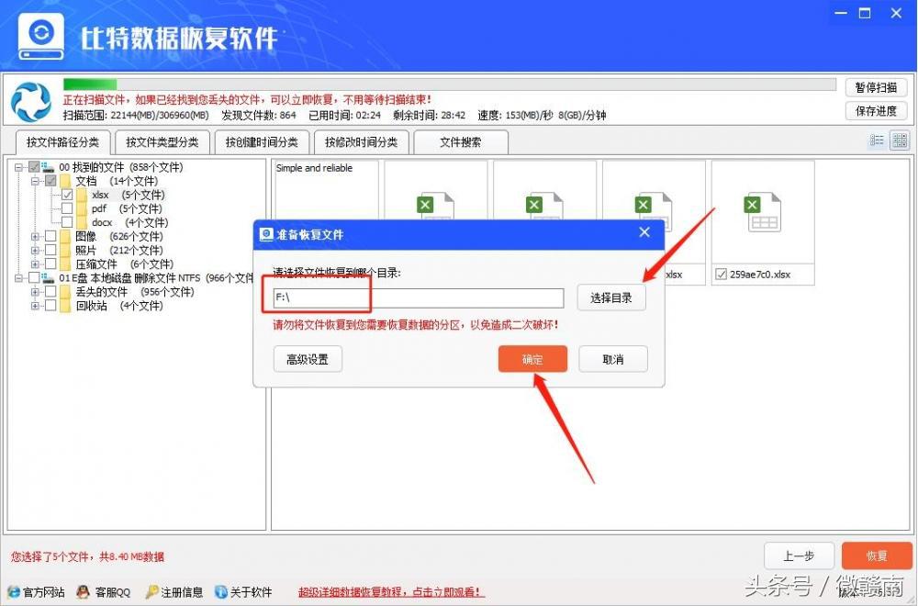Click folder icon next to 回收站
918x606 pixels.
tap(65, 306)
